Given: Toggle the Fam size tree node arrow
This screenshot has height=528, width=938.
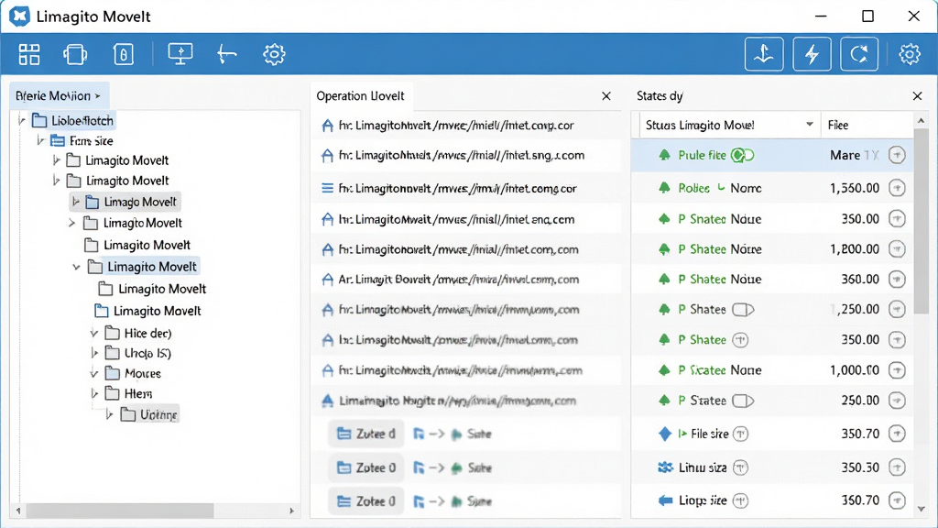Looking at the screenshot, I should [x=40, y=140].
